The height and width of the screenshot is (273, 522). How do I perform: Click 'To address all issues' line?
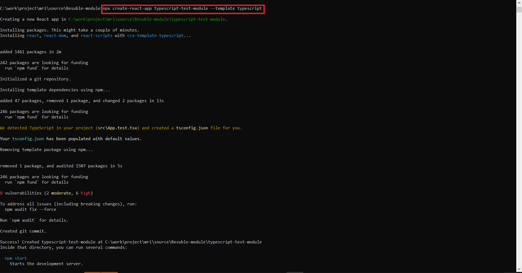pyautogui.click(x=69, y=204)
